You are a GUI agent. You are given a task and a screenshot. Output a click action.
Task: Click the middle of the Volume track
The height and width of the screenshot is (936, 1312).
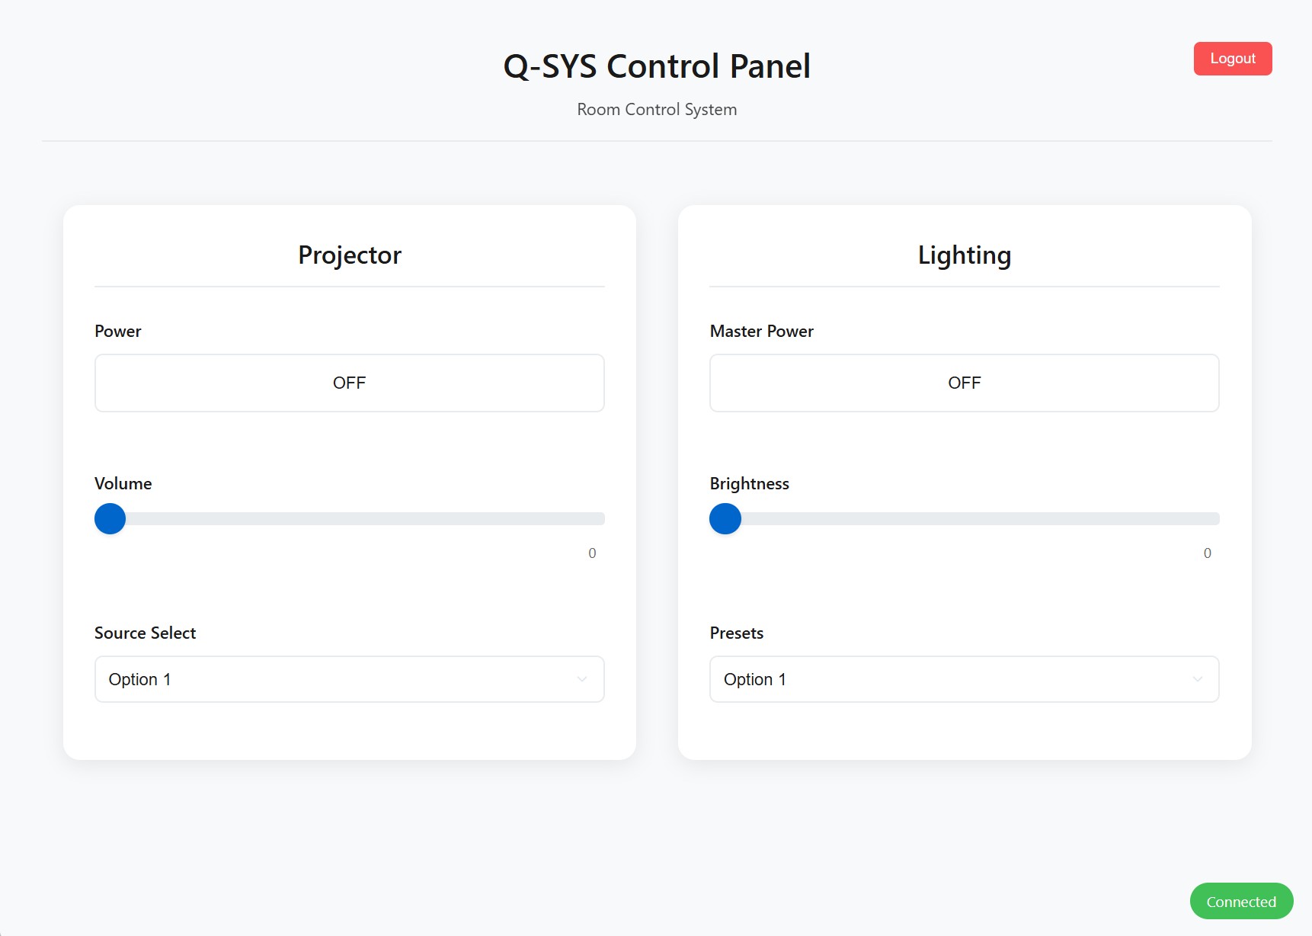pyautogui.click(x=350, y=519)
